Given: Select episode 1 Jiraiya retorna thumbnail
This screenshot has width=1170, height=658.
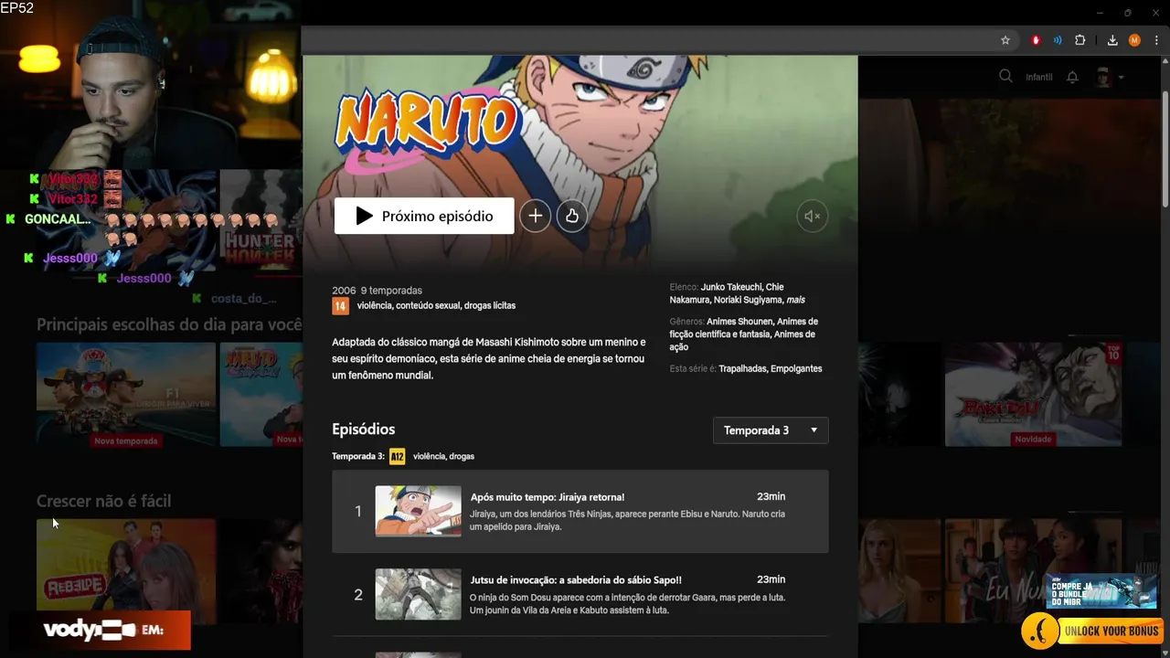Looking at the screenshot, I should coord(419,511).
